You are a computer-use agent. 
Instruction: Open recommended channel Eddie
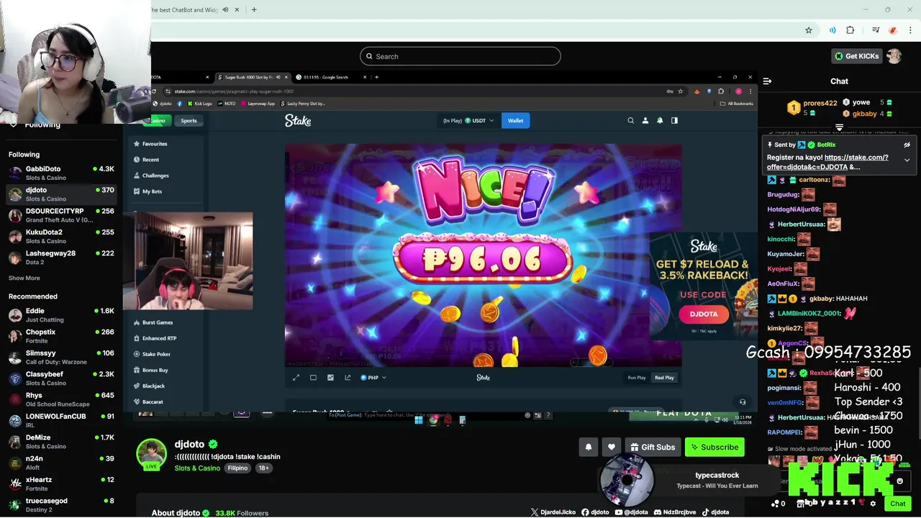(x=61, y=315)
